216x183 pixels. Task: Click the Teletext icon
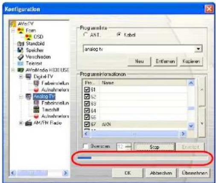[20, 64]
